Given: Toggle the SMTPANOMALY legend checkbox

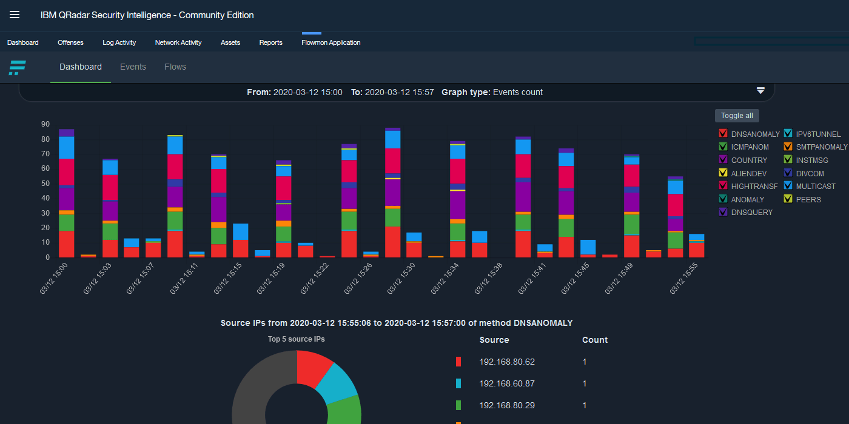Looking at the screenshot, I should (788, 147).
